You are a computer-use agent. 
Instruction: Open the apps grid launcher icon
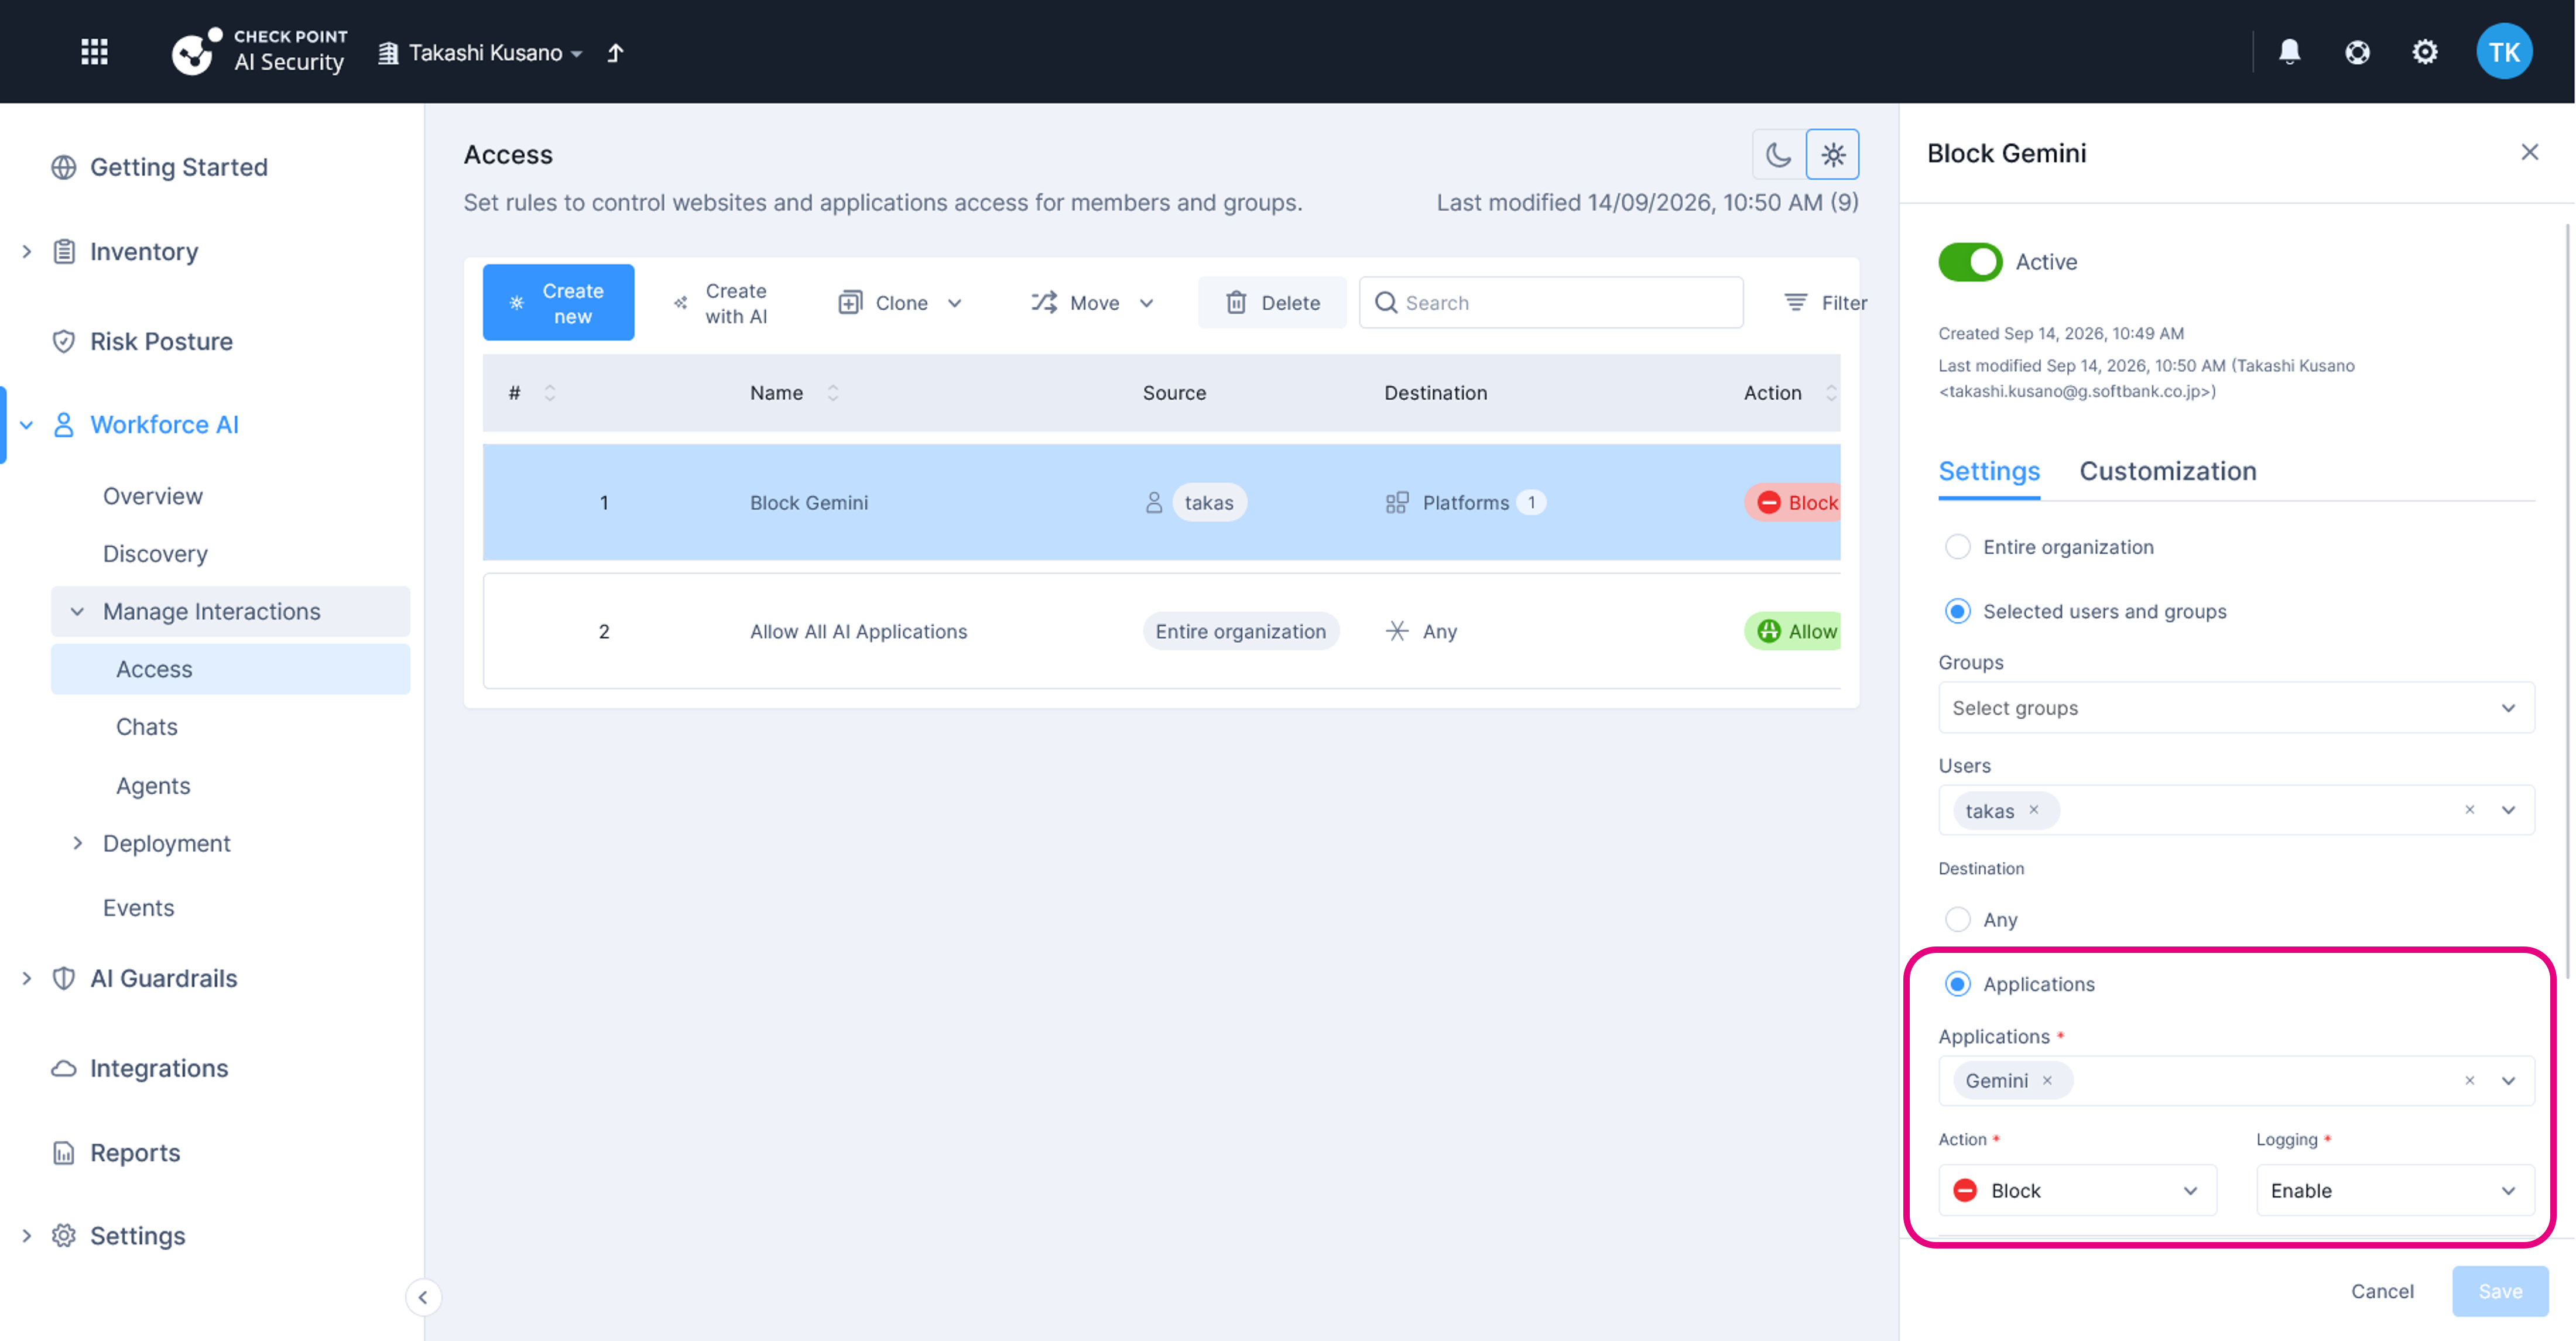pos(94,52)
